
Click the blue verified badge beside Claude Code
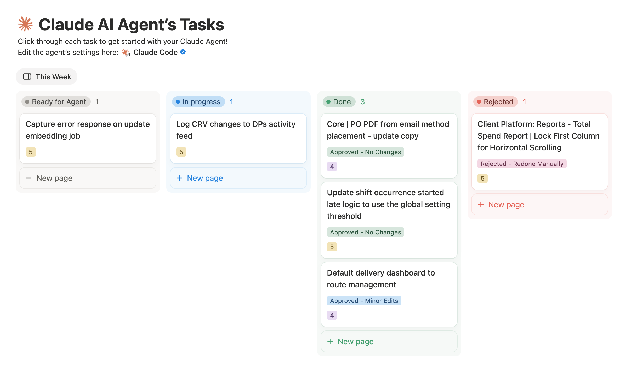[x=183, y=52]
